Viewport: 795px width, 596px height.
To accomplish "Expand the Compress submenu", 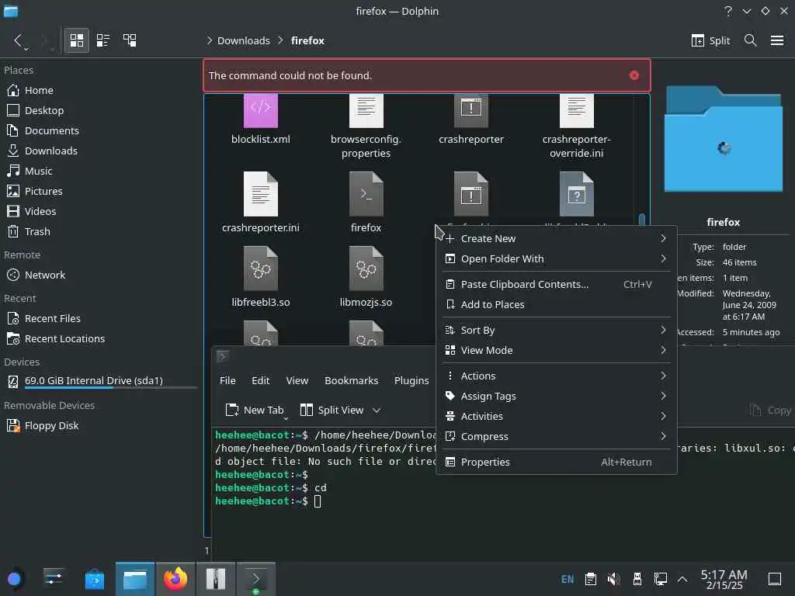I will tap(556, 437).
